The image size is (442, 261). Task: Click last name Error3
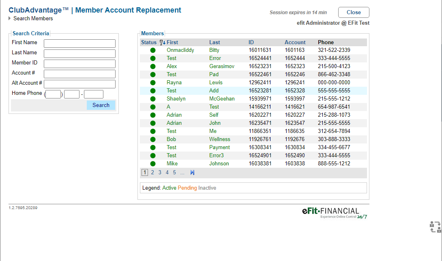coord(217,155)
